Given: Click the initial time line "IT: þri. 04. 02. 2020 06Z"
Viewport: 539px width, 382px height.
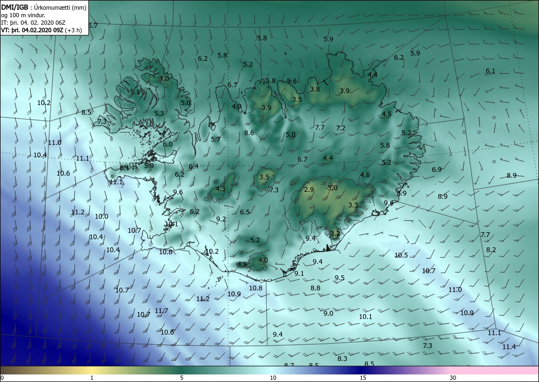Looking at the screenshot, I should coord(33,23).
